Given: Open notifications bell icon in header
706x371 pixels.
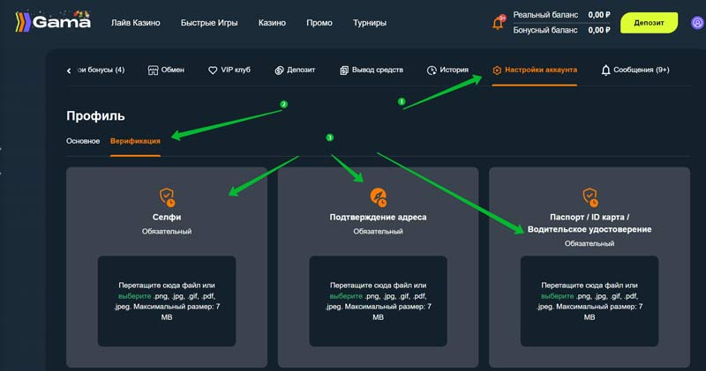Looking at the screenshot, I should (x=499, y=22).
